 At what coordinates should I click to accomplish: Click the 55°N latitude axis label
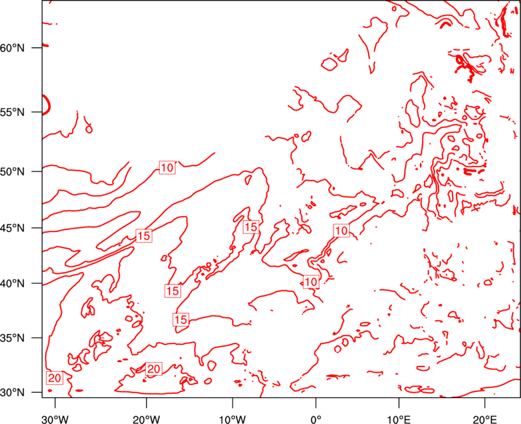click(x=12, y=112)
